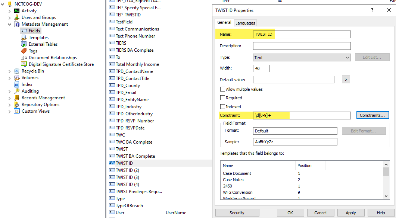Image resolution: width=396 pixels, height=218 pixels.
Task: Click the Recycle Bin icon
Action: coord(17,71)
